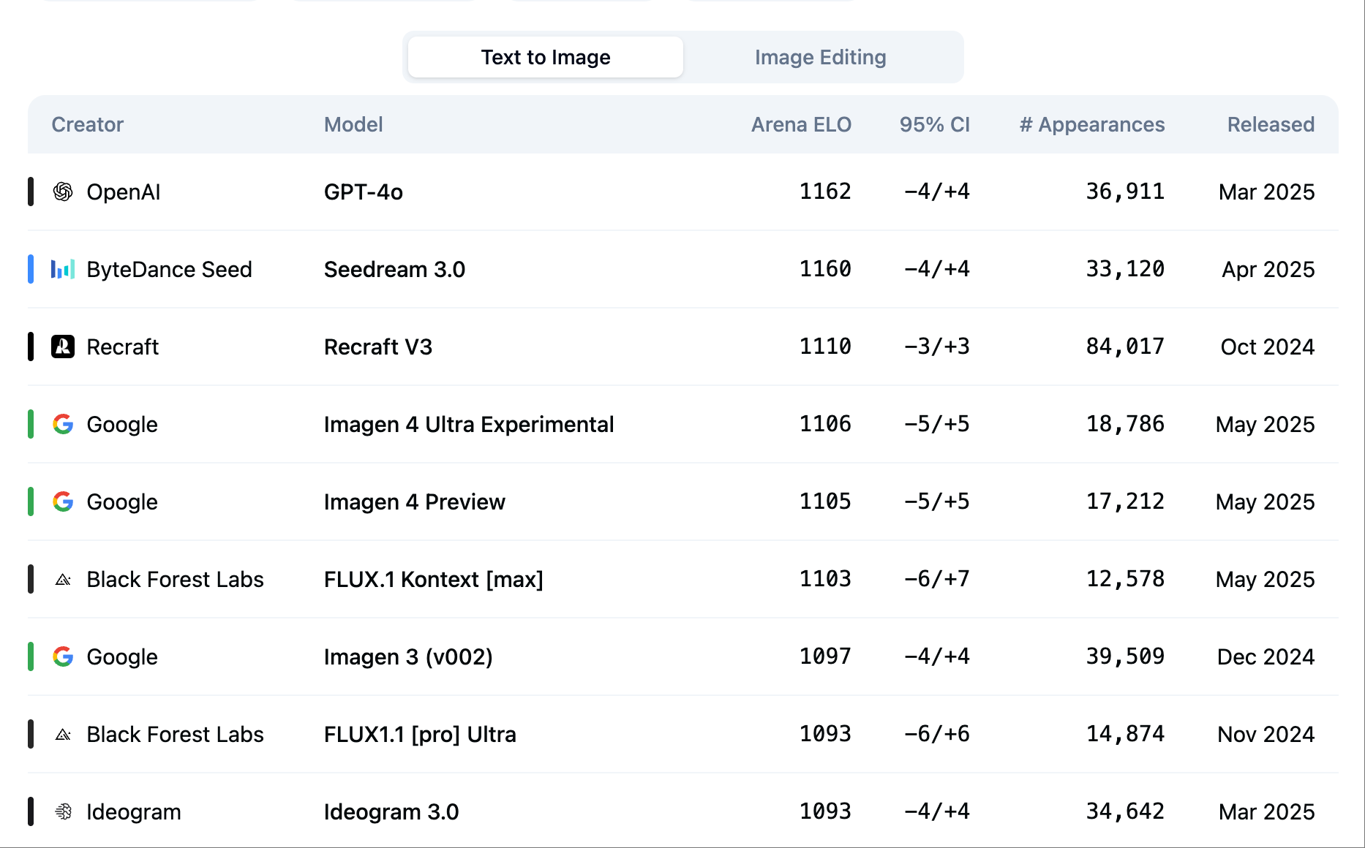Click the confidence interval −3/+3
Image resolution: width=1365 pixels, height=848 pixels.
tap(937, 347)
